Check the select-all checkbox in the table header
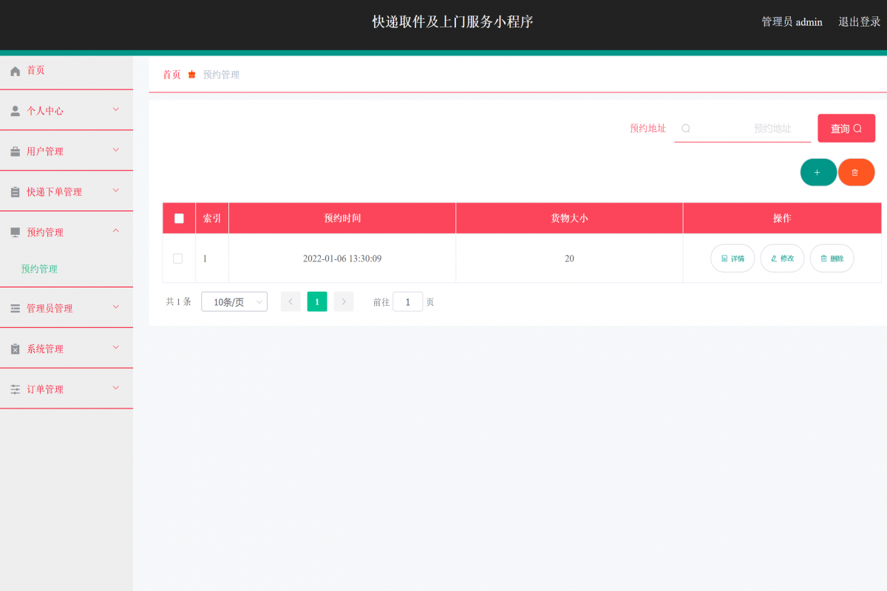Viewport: 887px width, 591px height. point(178,218)
